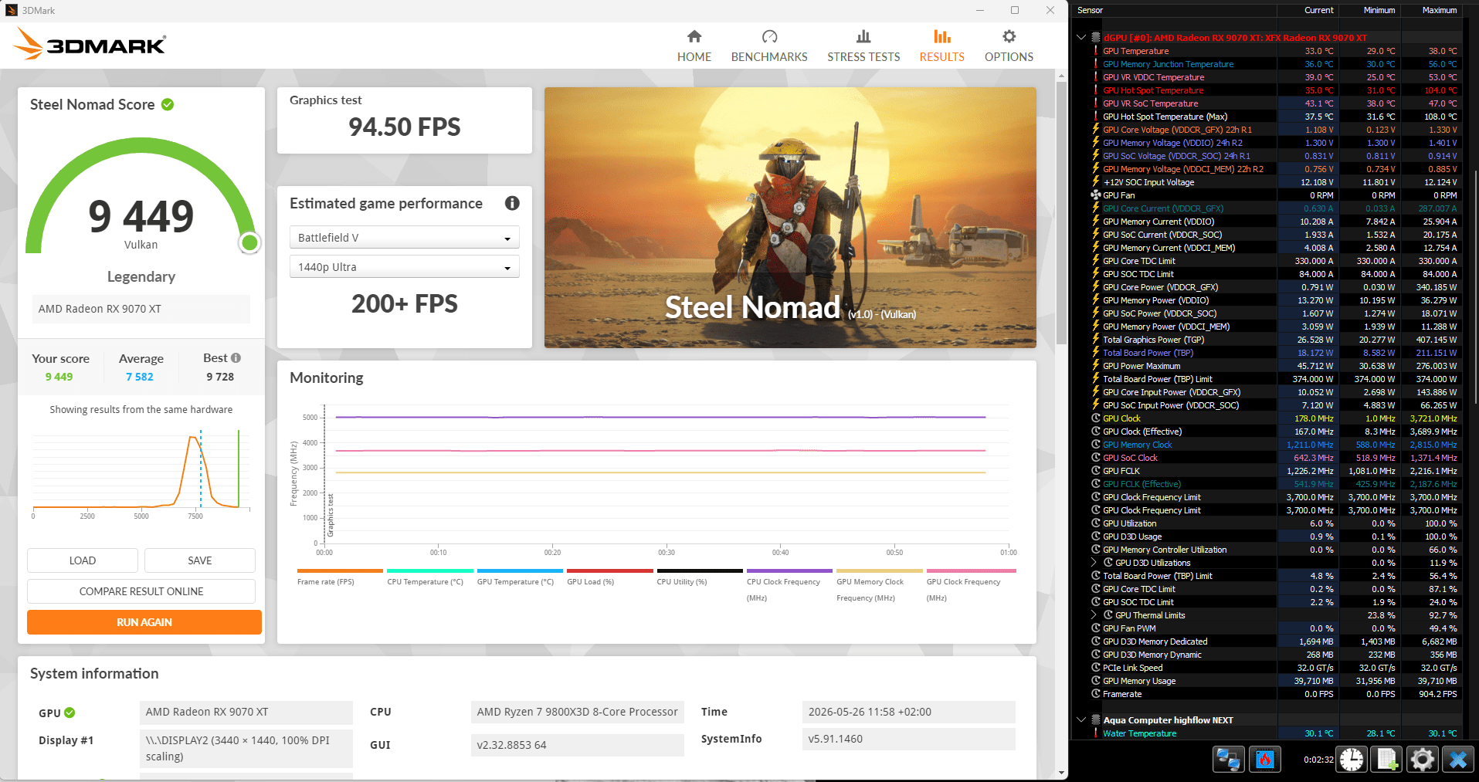Click the chip icon of the dGPU group

coord(1096,38)
